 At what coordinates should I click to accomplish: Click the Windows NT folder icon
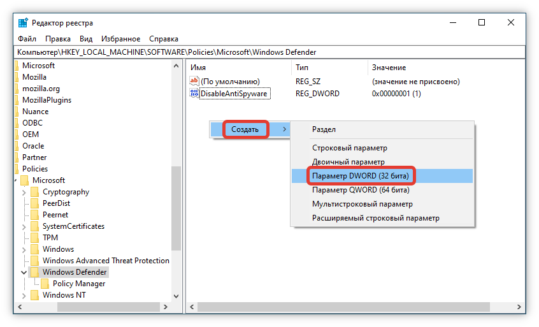coord(34,295)
